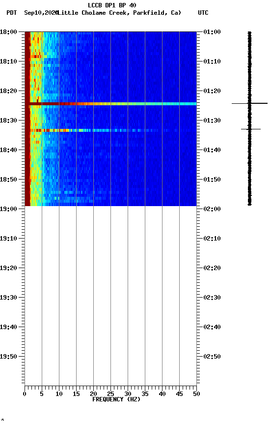Click the 19:40 PDT time label
Image resolution: width=271 pixels, height=425 pixels.
coord(8,327)
